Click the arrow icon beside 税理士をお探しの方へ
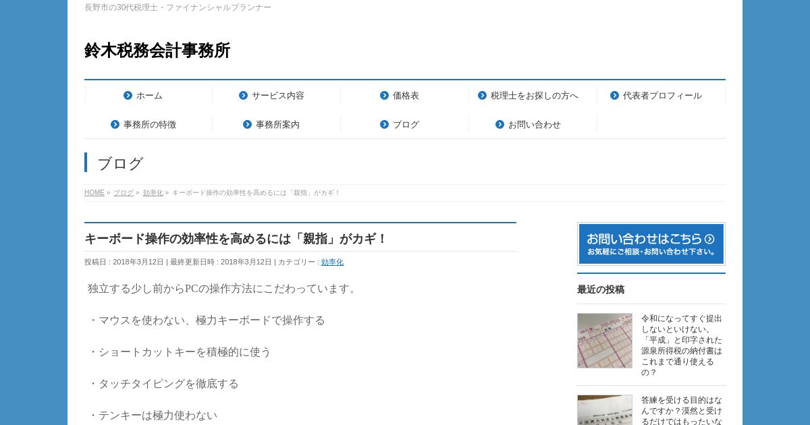810x425 pixels. [x=482, y=96]
